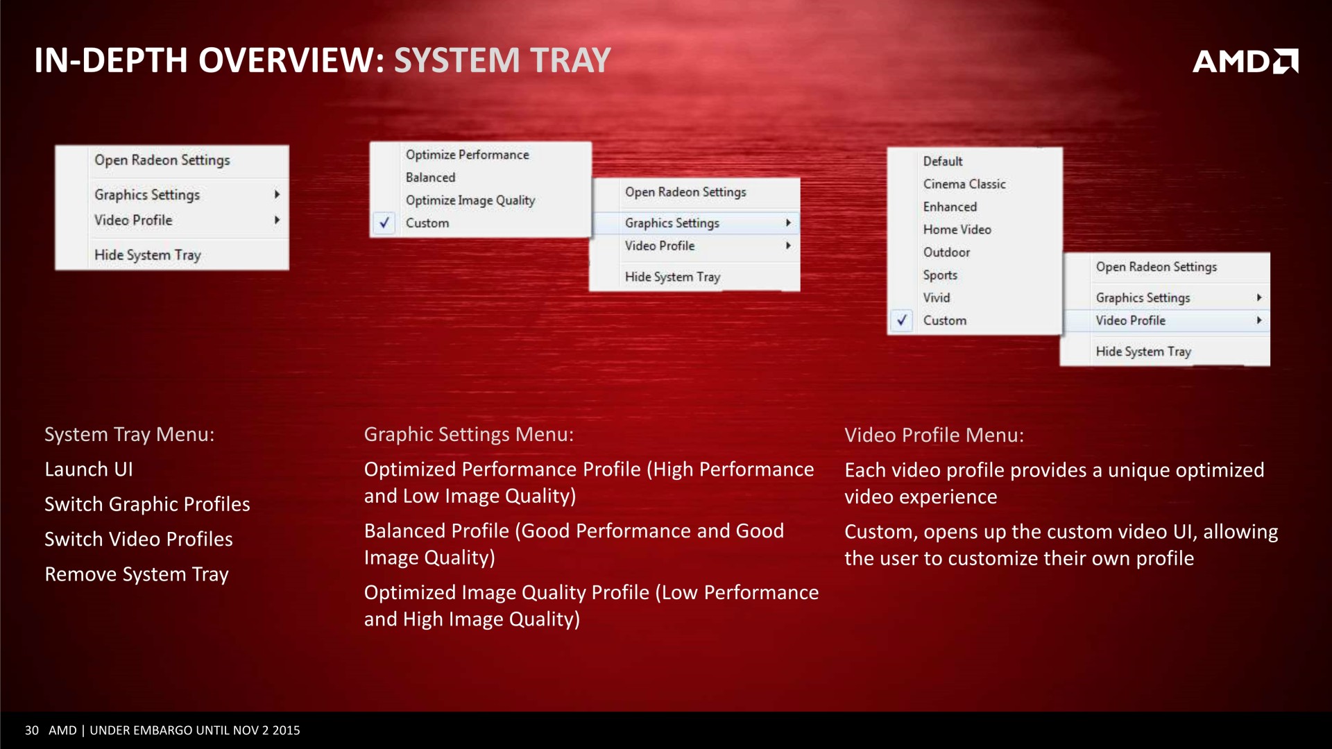This screenshot has height=749, width=1332.
Task: Click the AMD logo in top corner
Action: click(1245, 61)
